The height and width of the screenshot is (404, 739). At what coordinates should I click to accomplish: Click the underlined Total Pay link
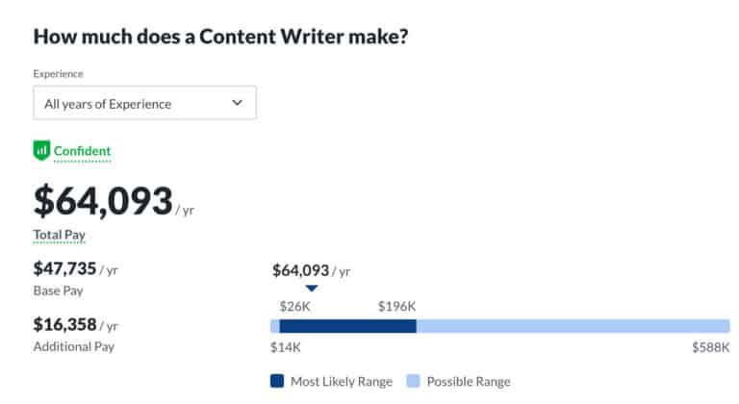click(61, 235)
